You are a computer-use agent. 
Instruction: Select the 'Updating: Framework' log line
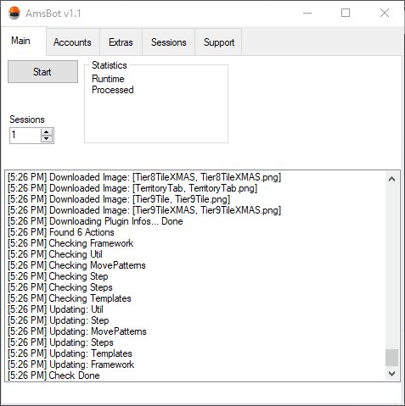[x=70, y=364]
